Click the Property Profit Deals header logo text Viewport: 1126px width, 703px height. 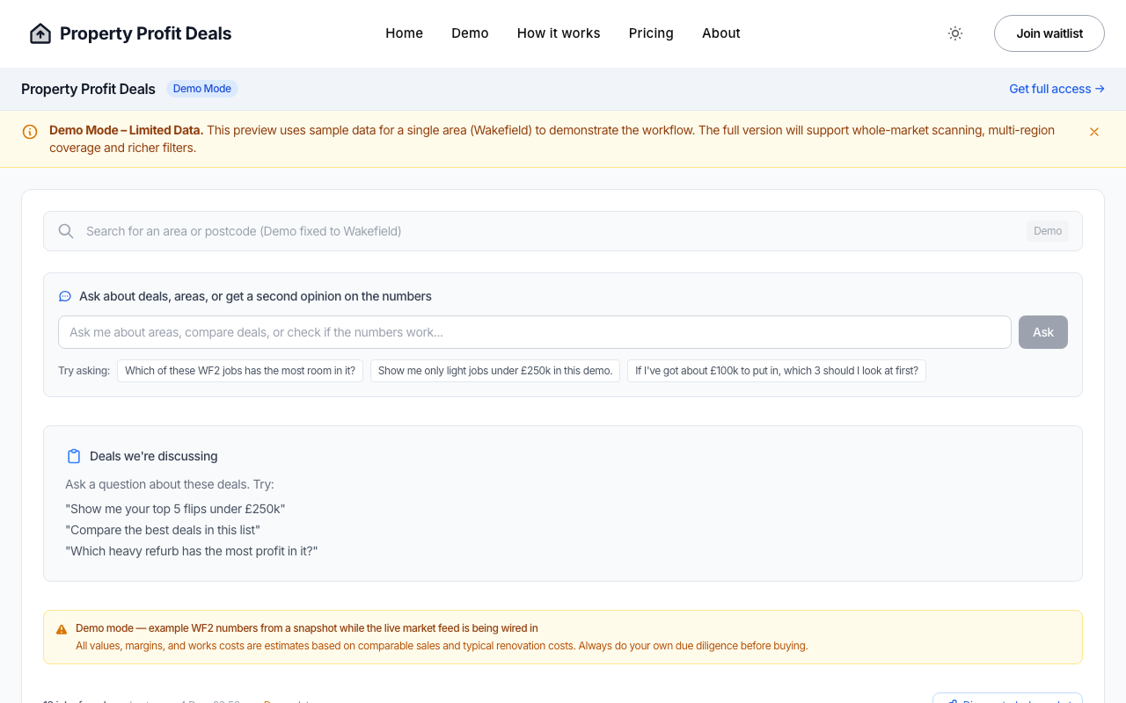pos(146,33)
